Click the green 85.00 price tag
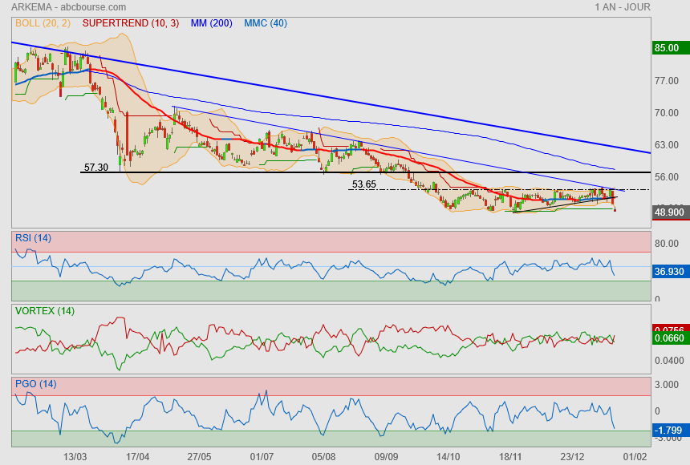 668,48
